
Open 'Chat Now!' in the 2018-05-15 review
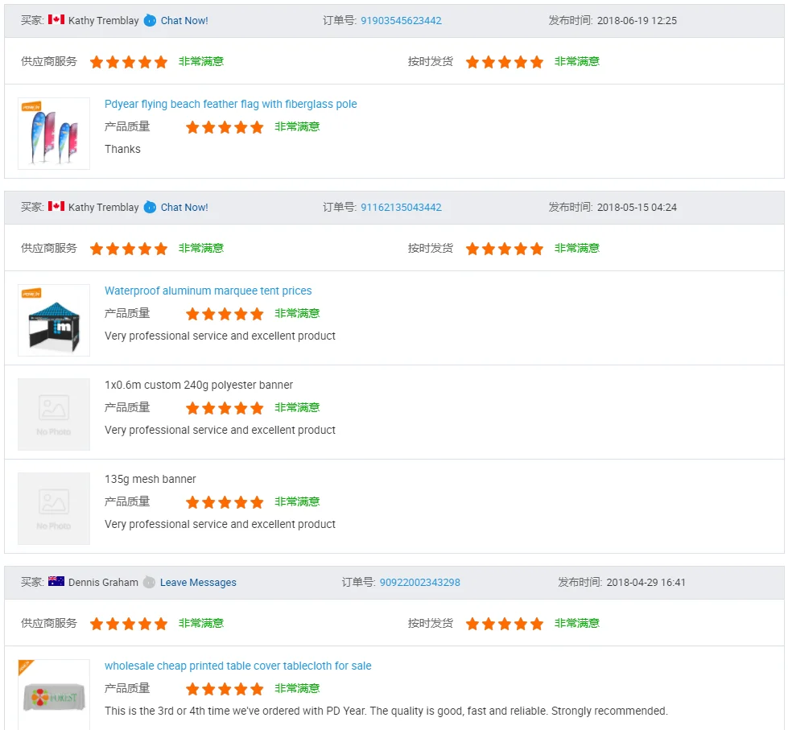click(184, 208)
